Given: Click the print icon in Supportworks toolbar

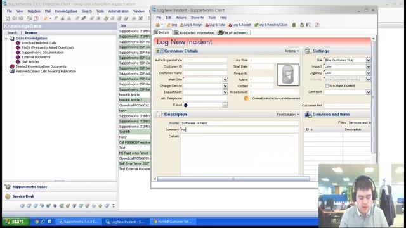Looking at the screenshot, I should [x=29, y=18].
